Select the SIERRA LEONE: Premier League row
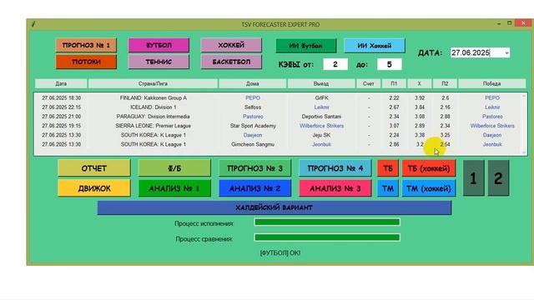Image resolution: width=534 pixels, height=300 pixels. click(278, 126)
